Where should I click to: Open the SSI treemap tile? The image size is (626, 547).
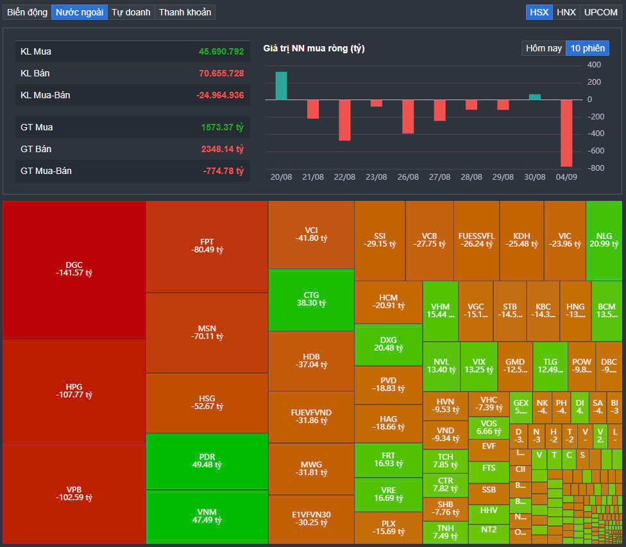tap(380, 241)
